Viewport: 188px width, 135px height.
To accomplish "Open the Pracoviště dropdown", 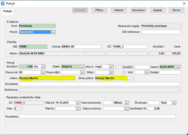I will [x=82, y=73].
